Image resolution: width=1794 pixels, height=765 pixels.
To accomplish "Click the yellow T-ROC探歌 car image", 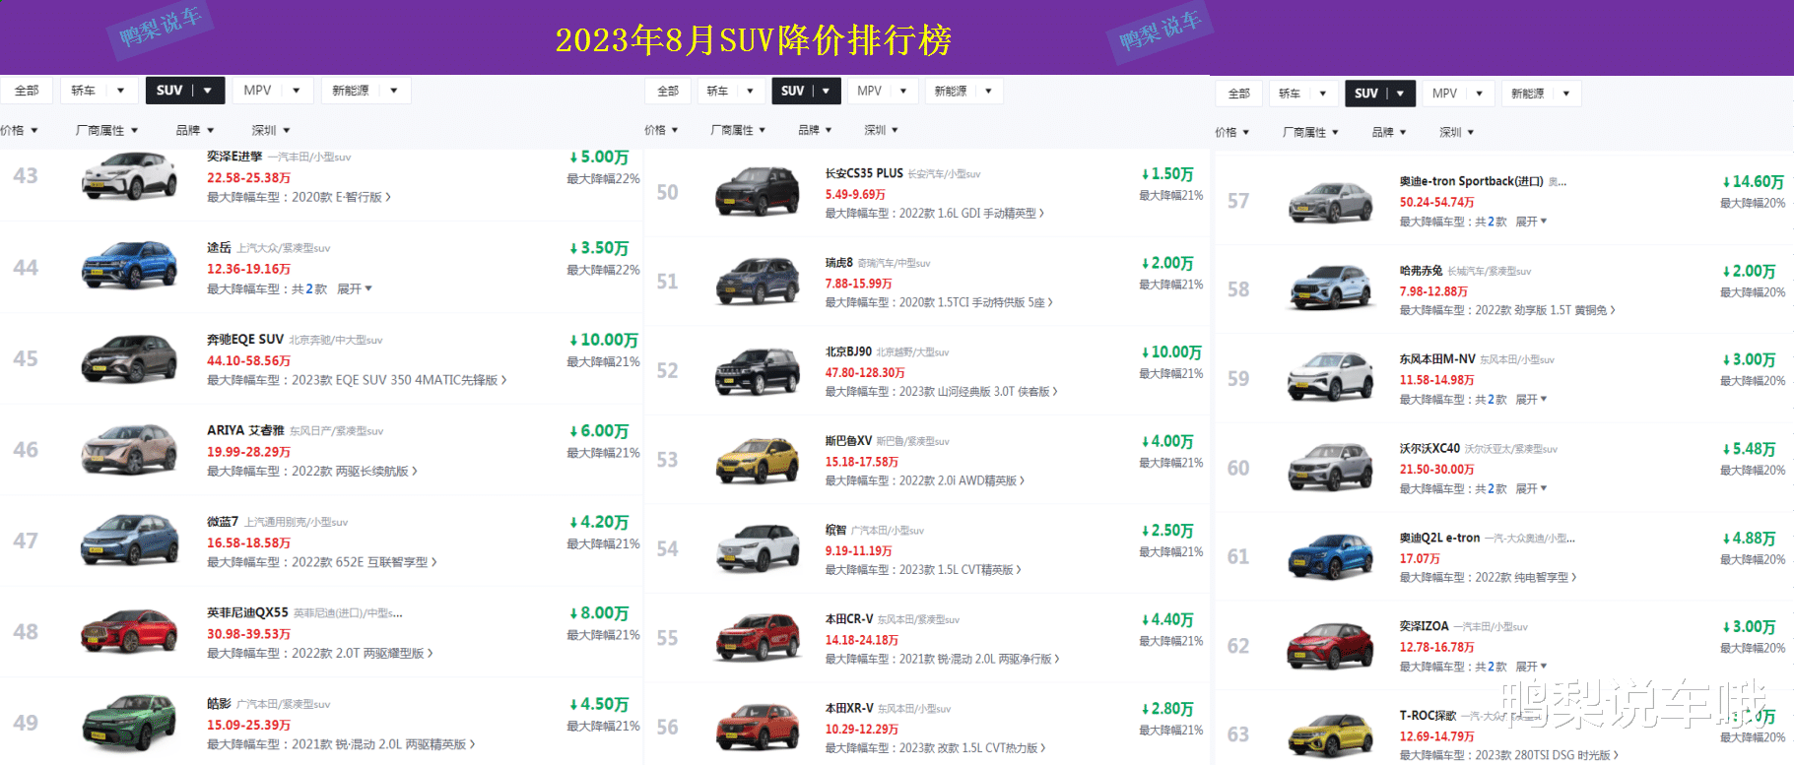I will click(1330, 735).
